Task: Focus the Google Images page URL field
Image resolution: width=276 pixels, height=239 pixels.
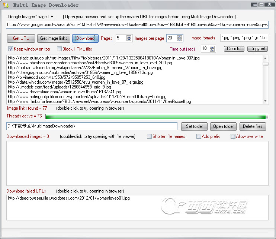Action: [137, 25]
